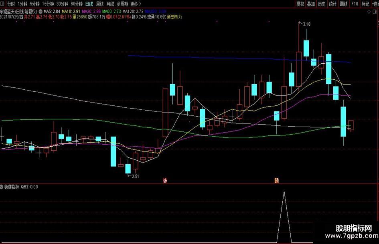Click the 东旭蓝天(日线 前复权) title
This screenshot has width=379, height=244.
18,11
